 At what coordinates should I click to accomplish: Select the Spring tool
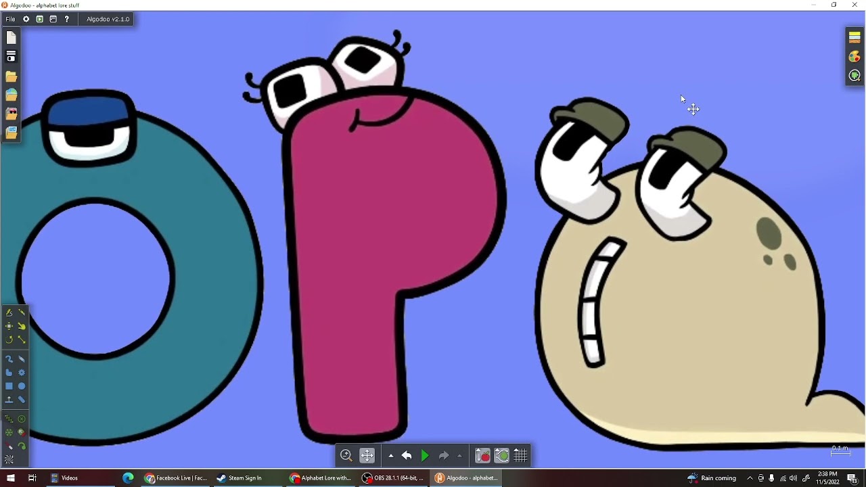pos(9,419)
